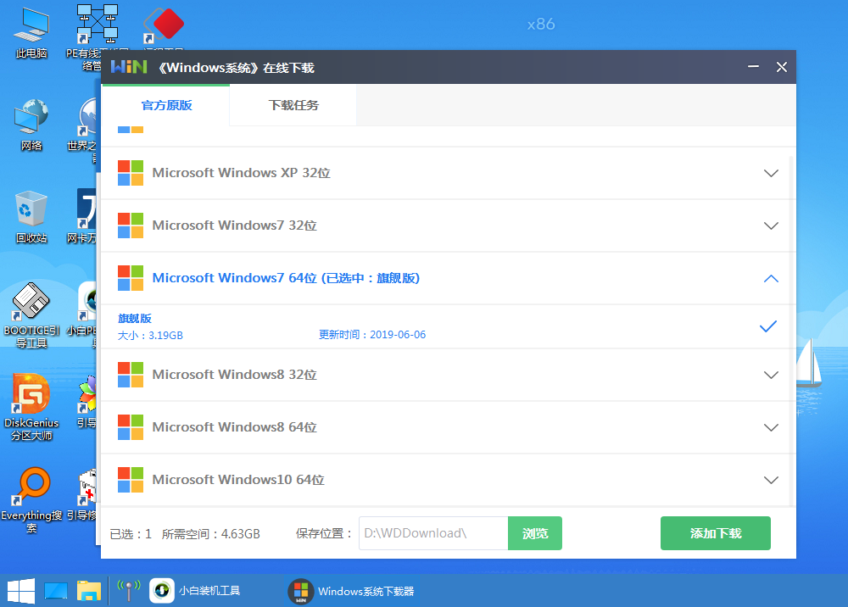Open the 回收站 recycle bin icon
Screen dimensions: 848x607
pos(31,216)
